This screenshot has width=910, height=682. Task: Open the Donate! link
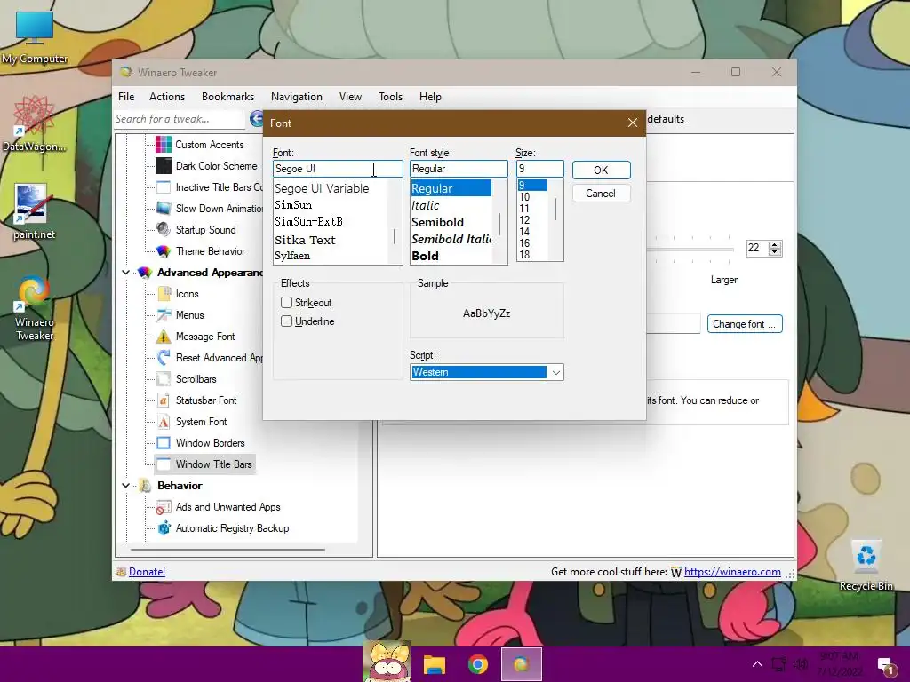(147, 572)
